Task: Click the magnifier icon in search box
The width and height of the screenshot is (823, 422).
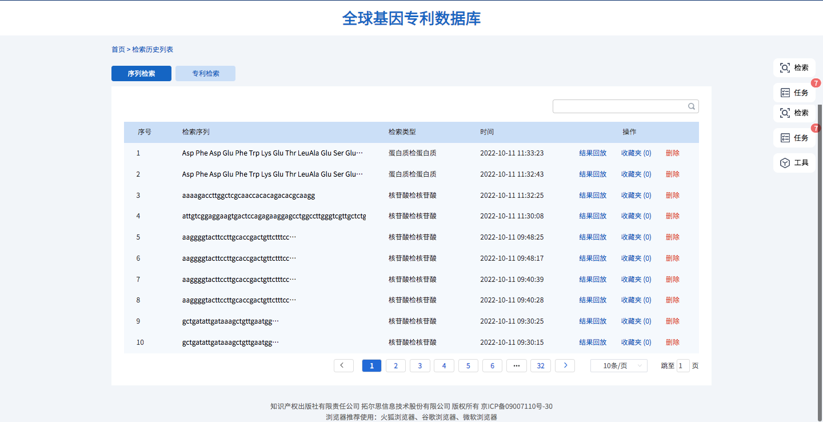Action: (x=692, y=106)
